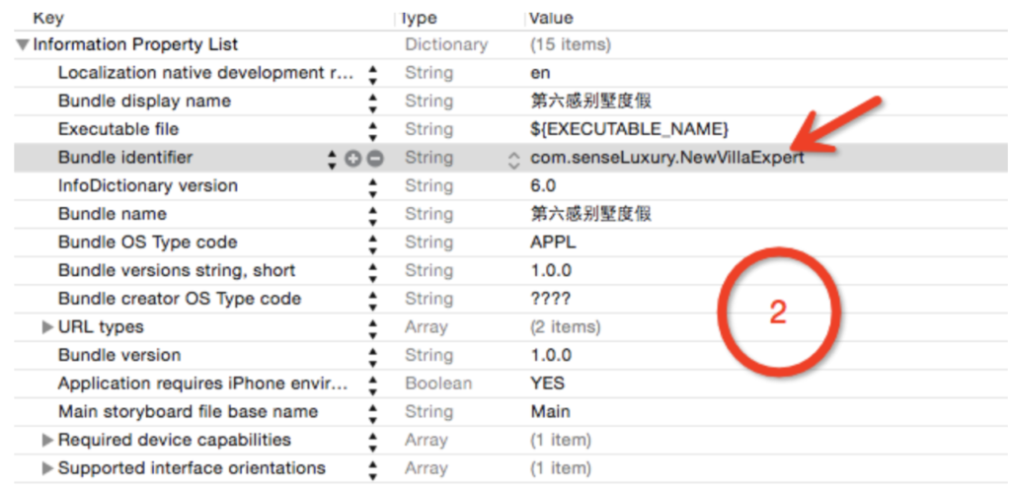Viewport: 1011px width, 488px height.
Task: Select the Information Property List root row
Action: click(510, 45)
